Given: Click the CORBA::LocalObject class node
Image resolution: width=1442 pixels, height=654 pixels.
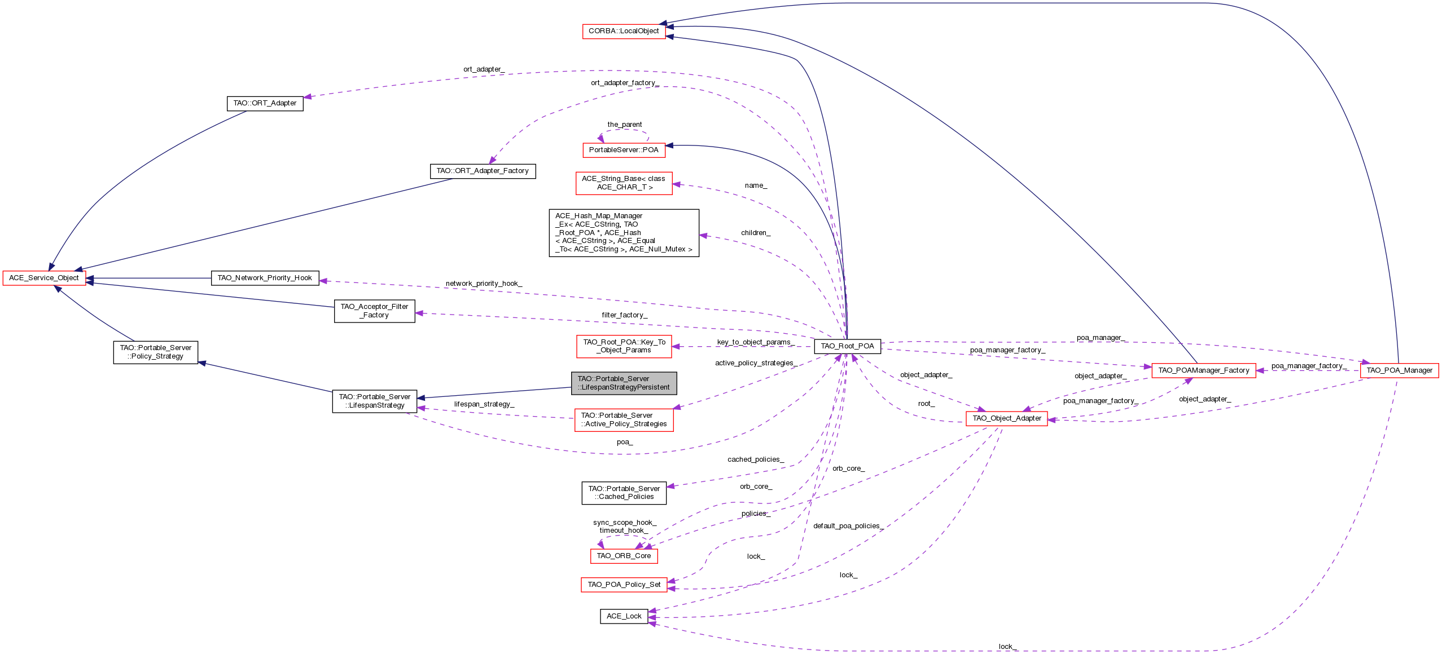Looking at the screenshot, I should pyautogui.click(x=624, y=31).
